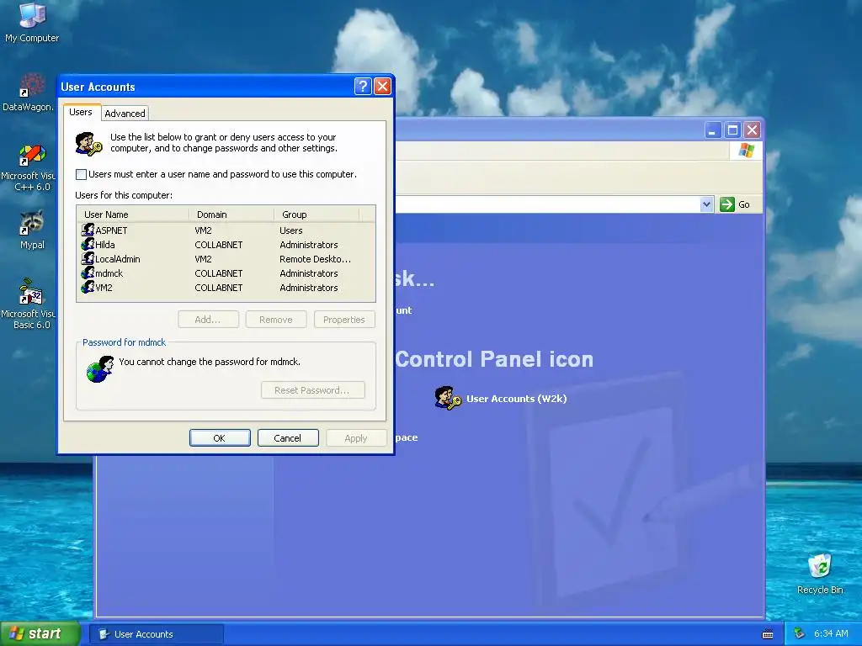This screenshot has width=862, height=646.
Task: Open the Mypal browser shortcut
Action: [x=32, y=230]
